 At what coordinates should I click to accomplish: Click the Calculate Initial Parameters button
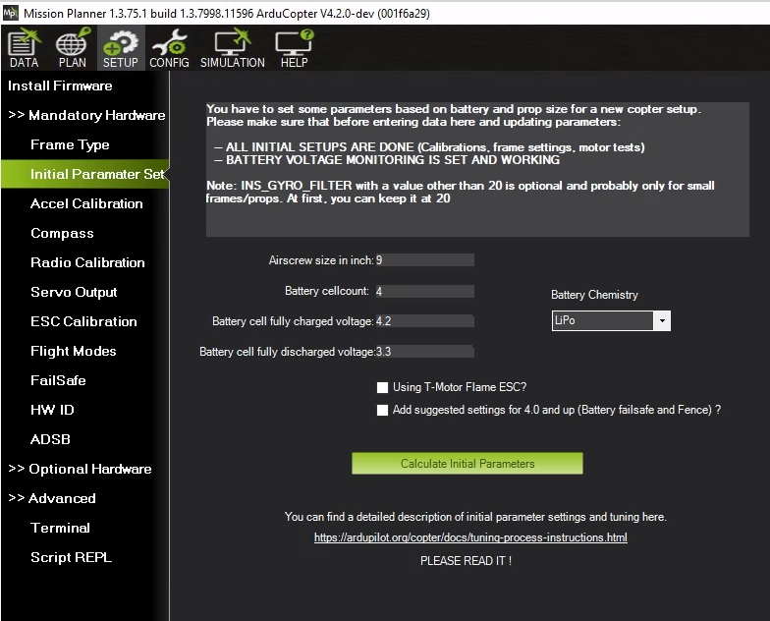pos(467,464)
